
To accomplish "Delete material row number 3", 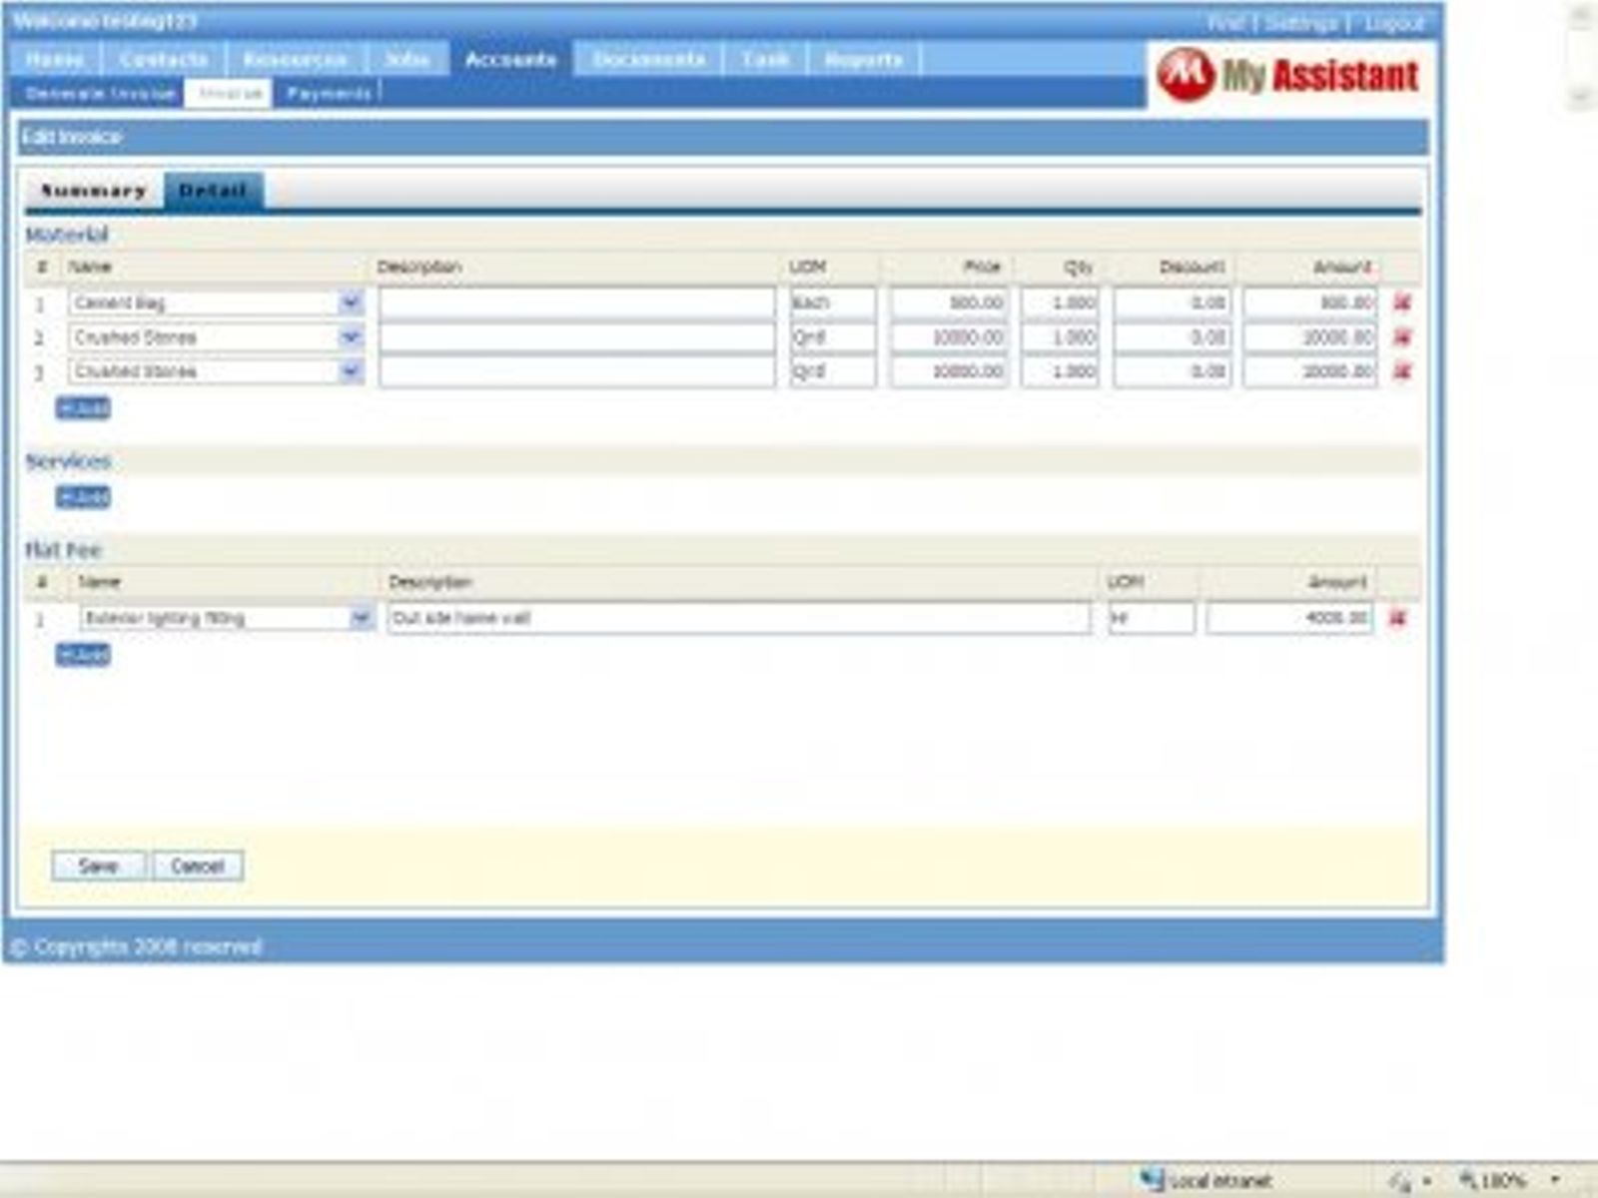I will click(x=1402, y=371).
